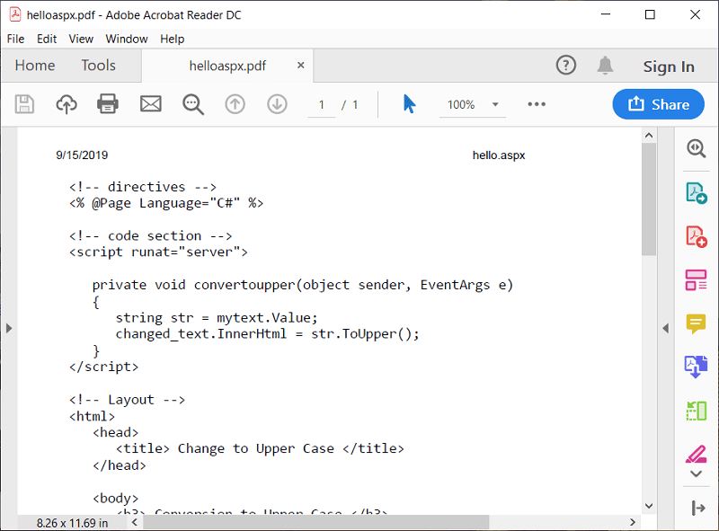Open the Fill & Sign pen tool

696,454
